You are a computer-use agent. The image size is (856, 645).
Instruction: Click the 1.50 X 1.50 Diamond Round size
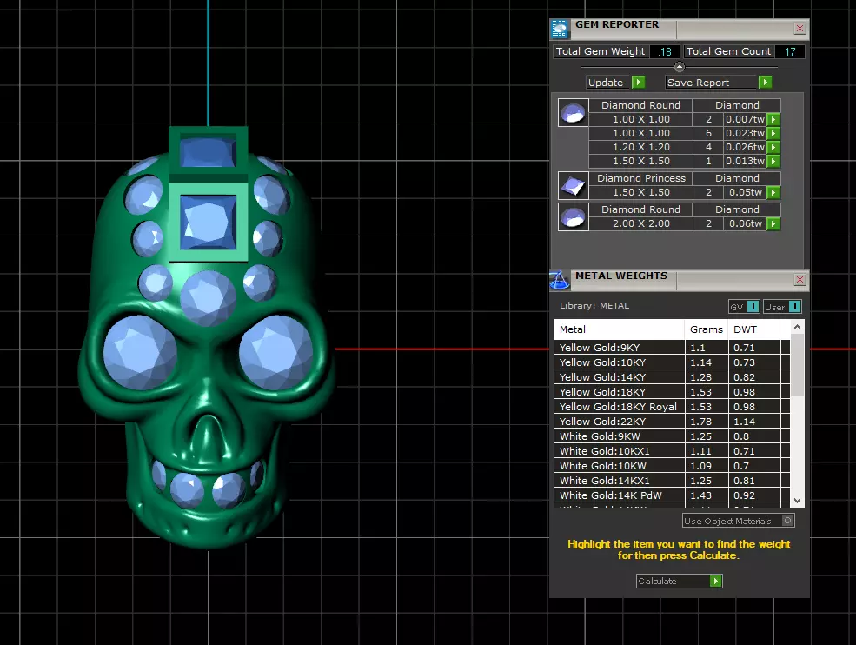[x=640, y=161]
